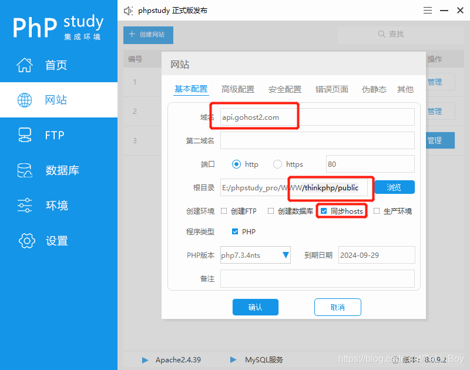Click the 查找 search field
This screenshot has height=370, width=470.
click(x=401, y=35)
